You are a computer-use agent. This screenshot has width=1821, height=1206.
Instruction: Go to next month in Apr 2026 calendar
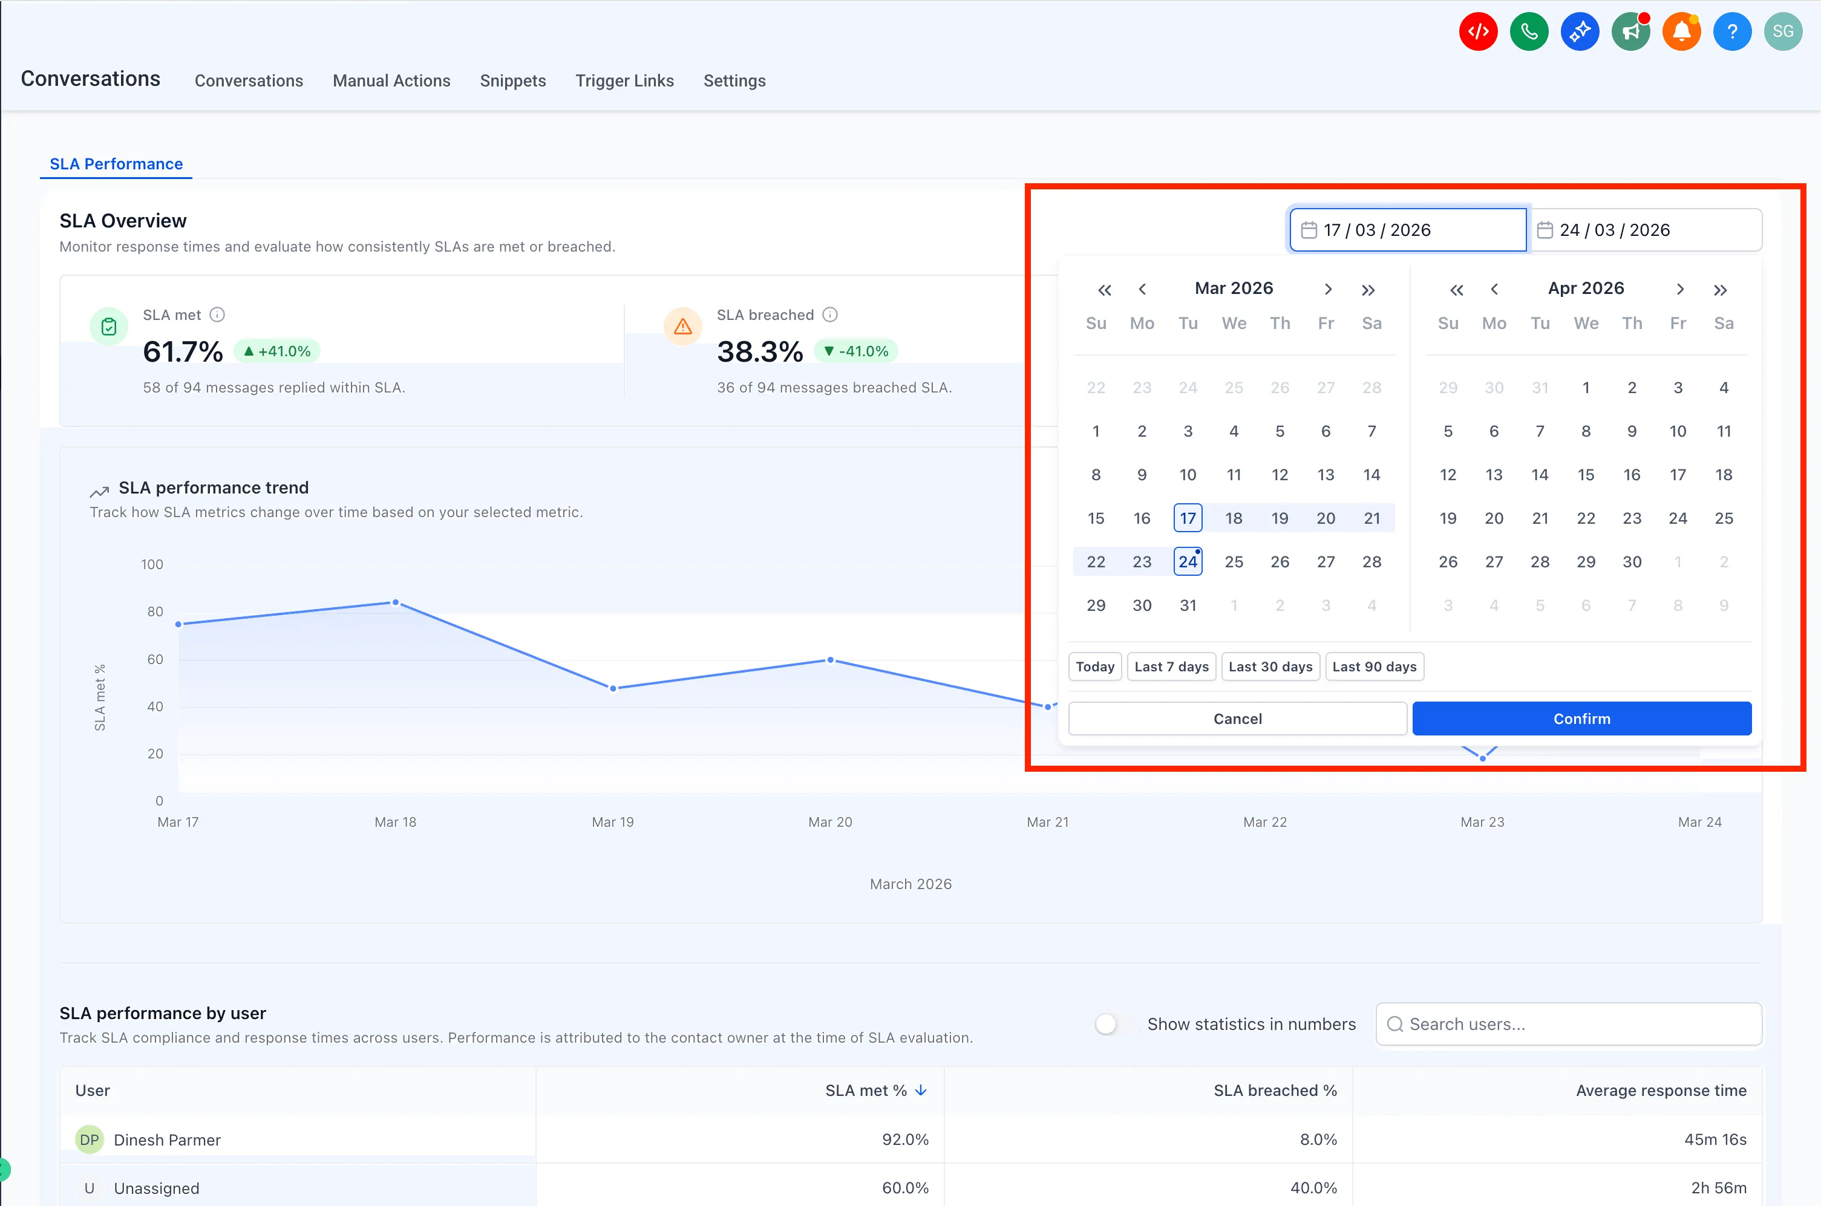click(x=1680, y=289)
